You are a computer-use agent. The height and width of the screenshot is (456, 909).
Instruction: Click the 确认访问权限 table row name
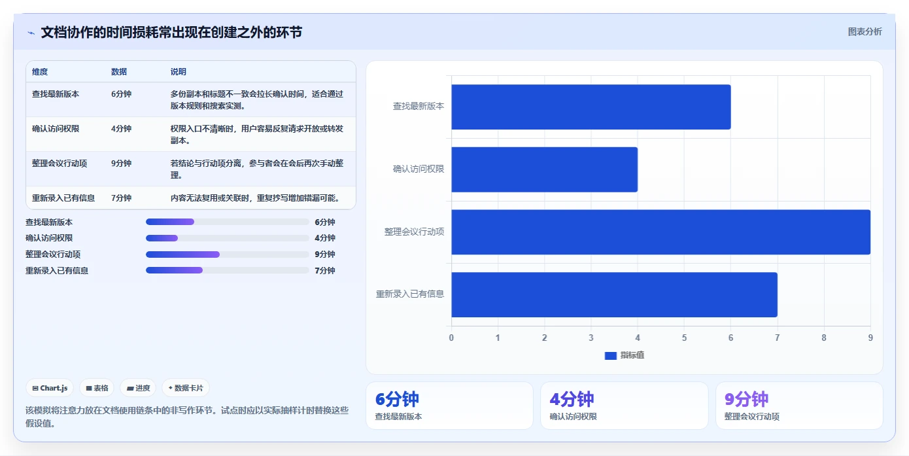(x=56, y=129)
